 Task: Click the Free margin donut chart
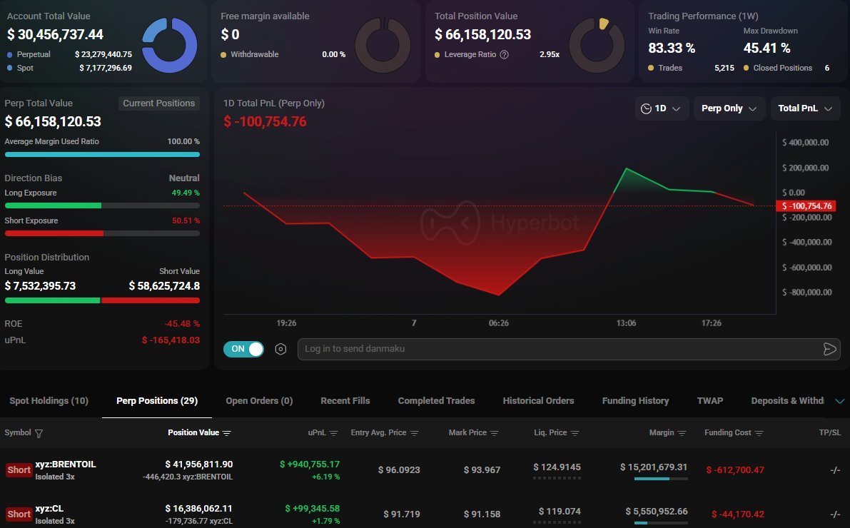point(383,45)
